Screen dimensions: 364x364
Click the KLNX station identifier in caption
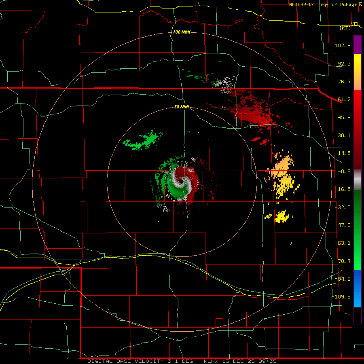pyautogui.click(x=211, y=361)
